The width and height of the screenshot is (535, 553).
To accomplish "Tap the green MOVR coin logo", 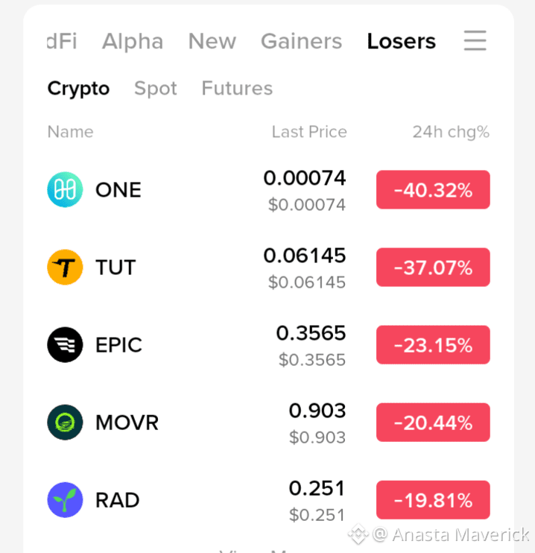I will [x=65, y=422].
